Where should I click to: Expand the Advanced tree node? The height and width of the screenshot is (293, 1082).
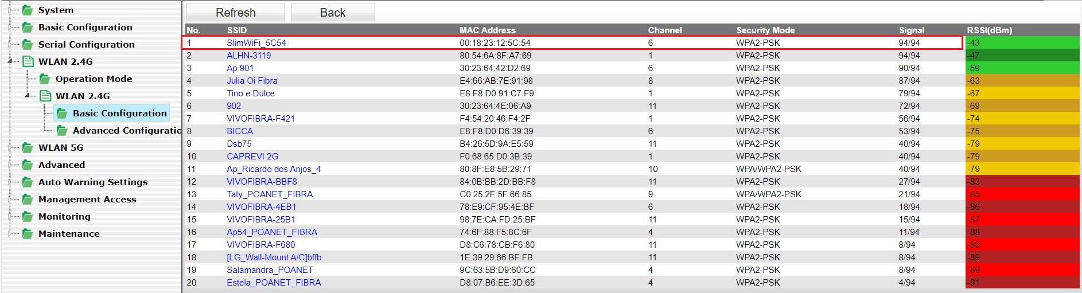[10, 165]
